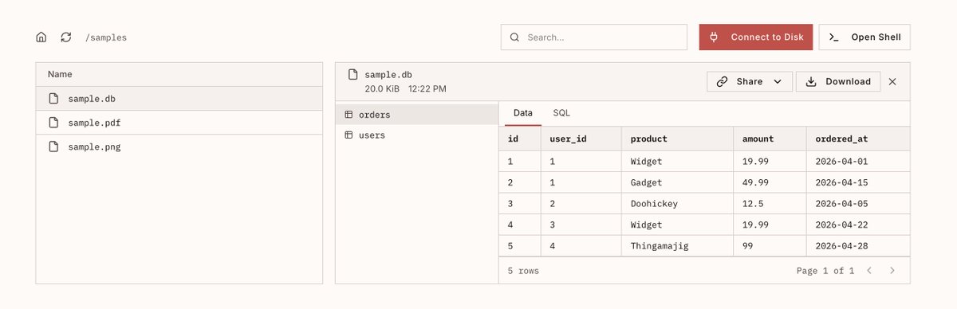Focus the Search input field
The image size is (957, 309).
tap(594, 37)
